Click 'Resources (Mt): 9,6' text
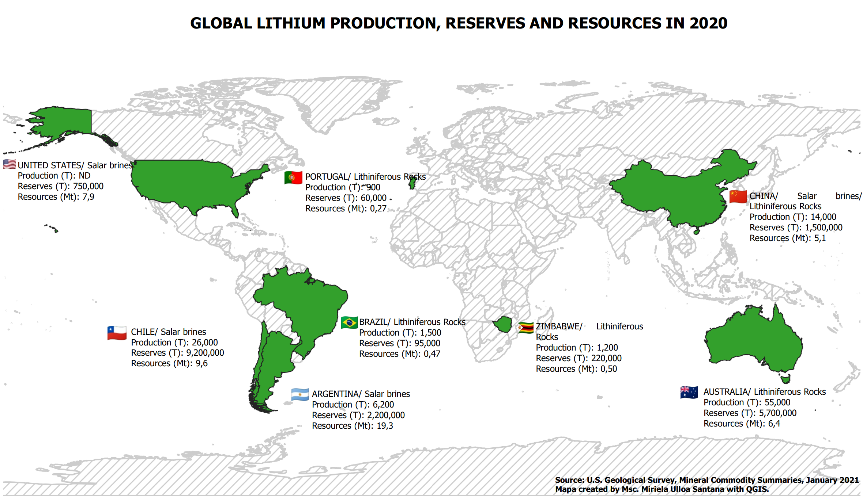This screenshot has width=863, height=497. (169, 363)
